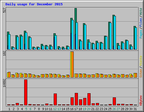
Task: Click the orange "Sites" legend label
Action: coord(141,73)
